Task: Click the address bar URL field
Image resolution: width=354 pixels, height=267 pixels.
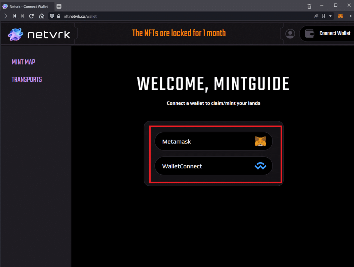Action: 173,16
